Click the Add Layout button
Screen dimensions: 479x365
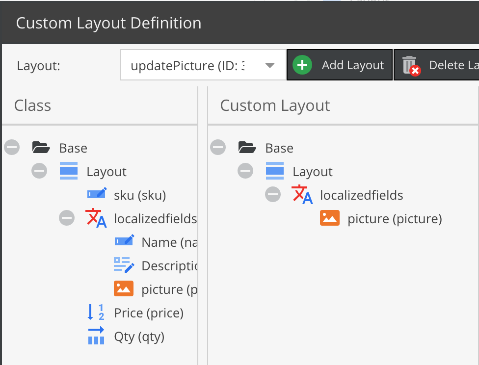[340, 65]
